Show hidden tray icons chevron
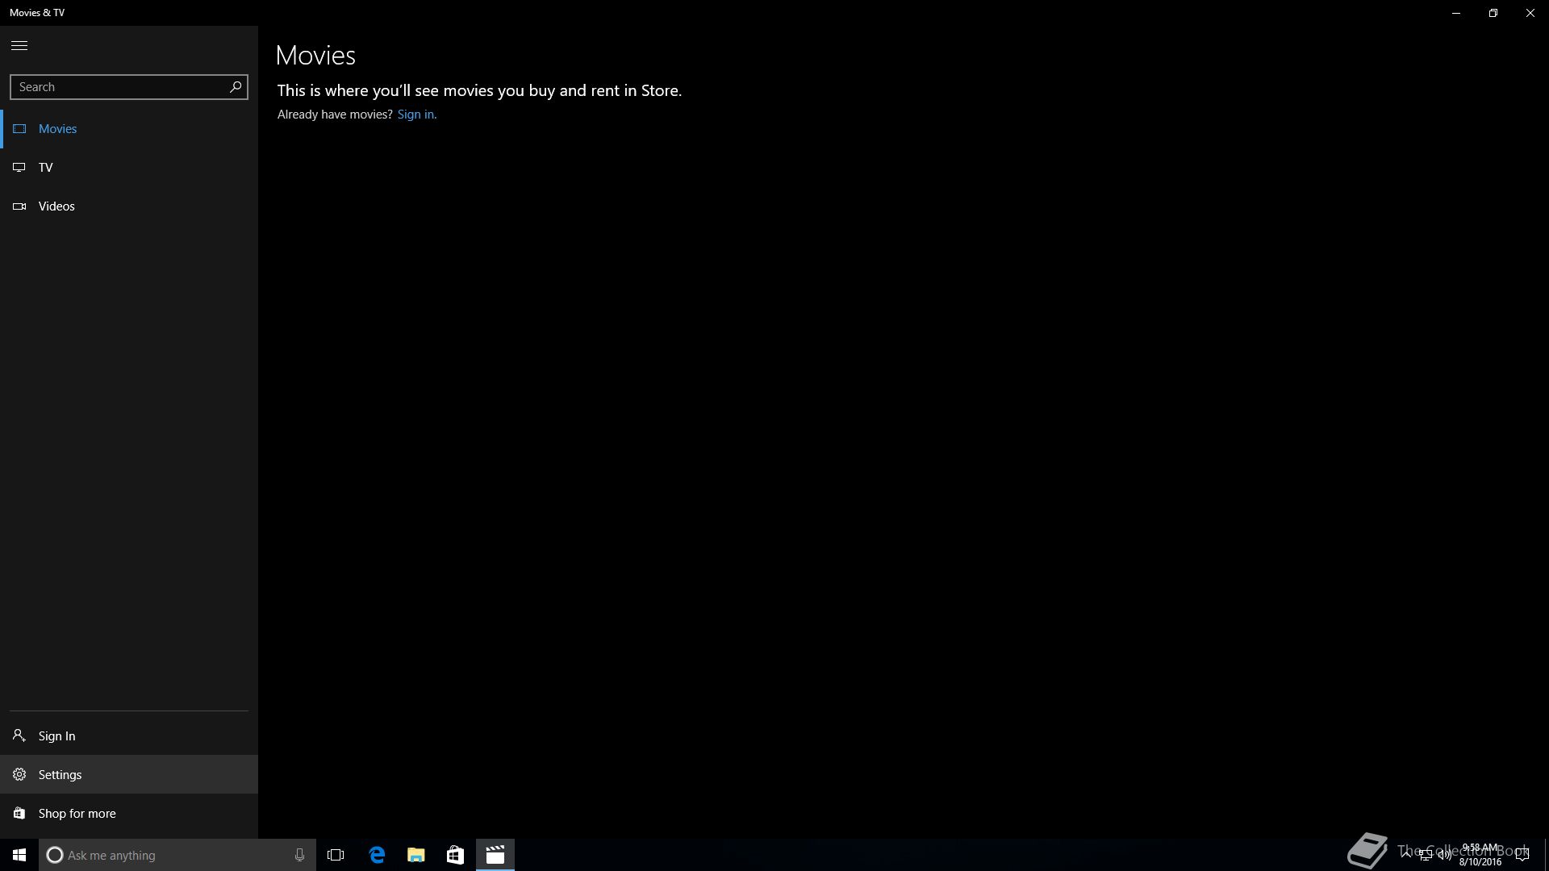This screenshot has width=1549, height=871. 1406,854
